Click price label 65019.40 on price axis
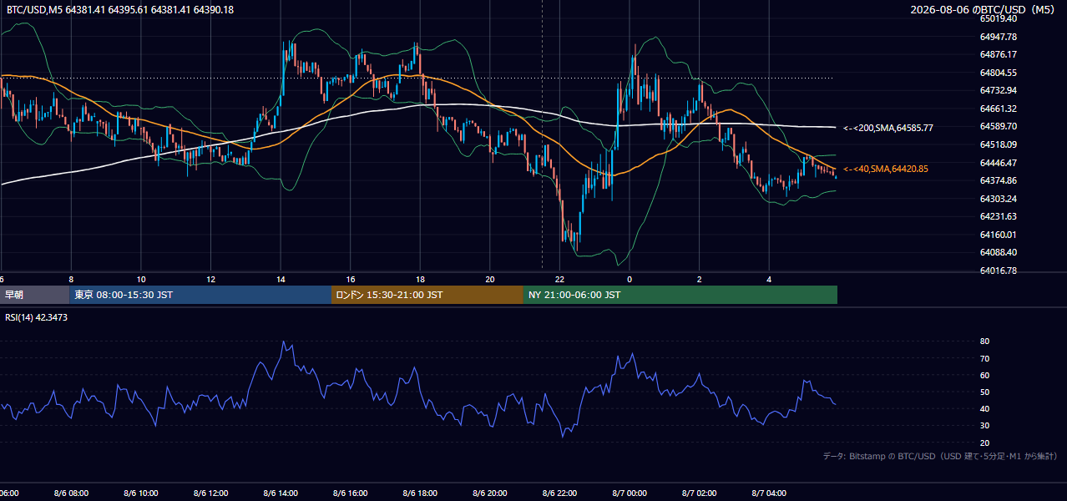This screenshot has height=501, width=1067. (x=998, y=18)
